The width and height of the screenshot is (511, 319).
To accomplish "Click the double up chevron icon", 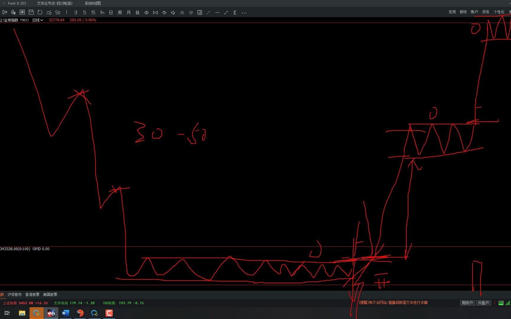I will pos(182,12).
